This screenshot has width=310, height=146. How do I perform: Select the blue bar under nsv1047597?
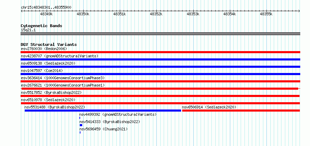tap(160, 74)
